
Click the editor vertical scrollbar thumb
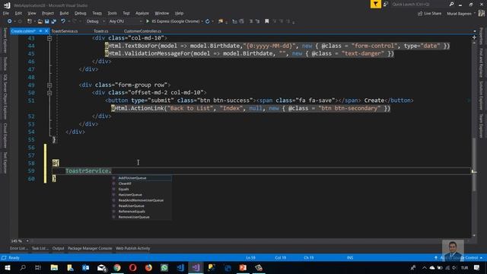pyautogui.click(x=474, y=164)
